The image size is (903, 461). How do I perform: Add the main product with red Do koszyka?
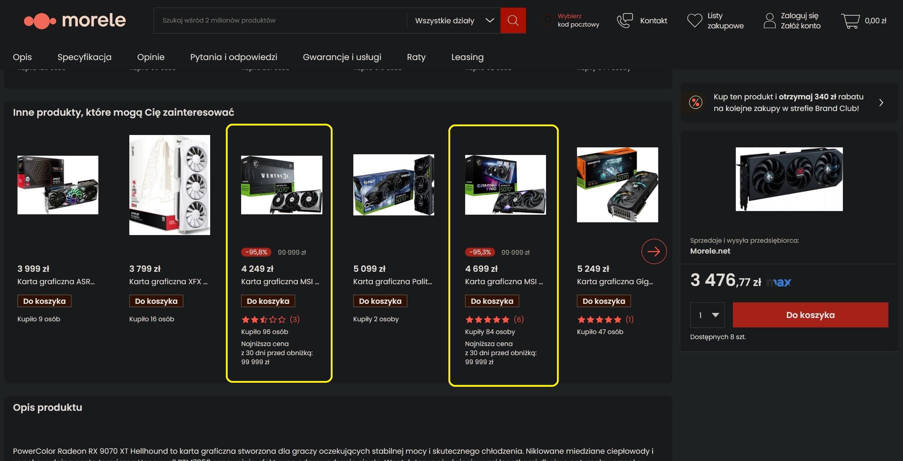coord(810,315)
